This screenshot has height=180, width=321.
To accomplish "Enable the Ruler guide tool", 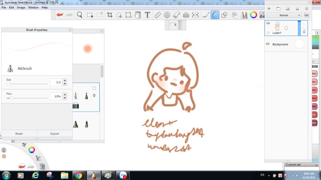I will 157,15.
